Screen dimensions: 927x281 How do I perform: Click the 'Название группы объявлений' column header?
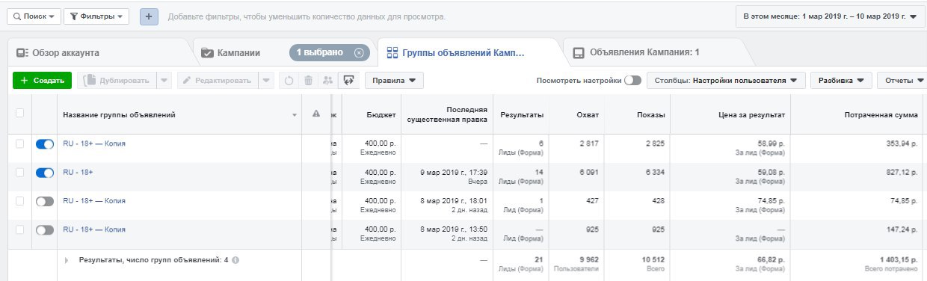point(119,115)
